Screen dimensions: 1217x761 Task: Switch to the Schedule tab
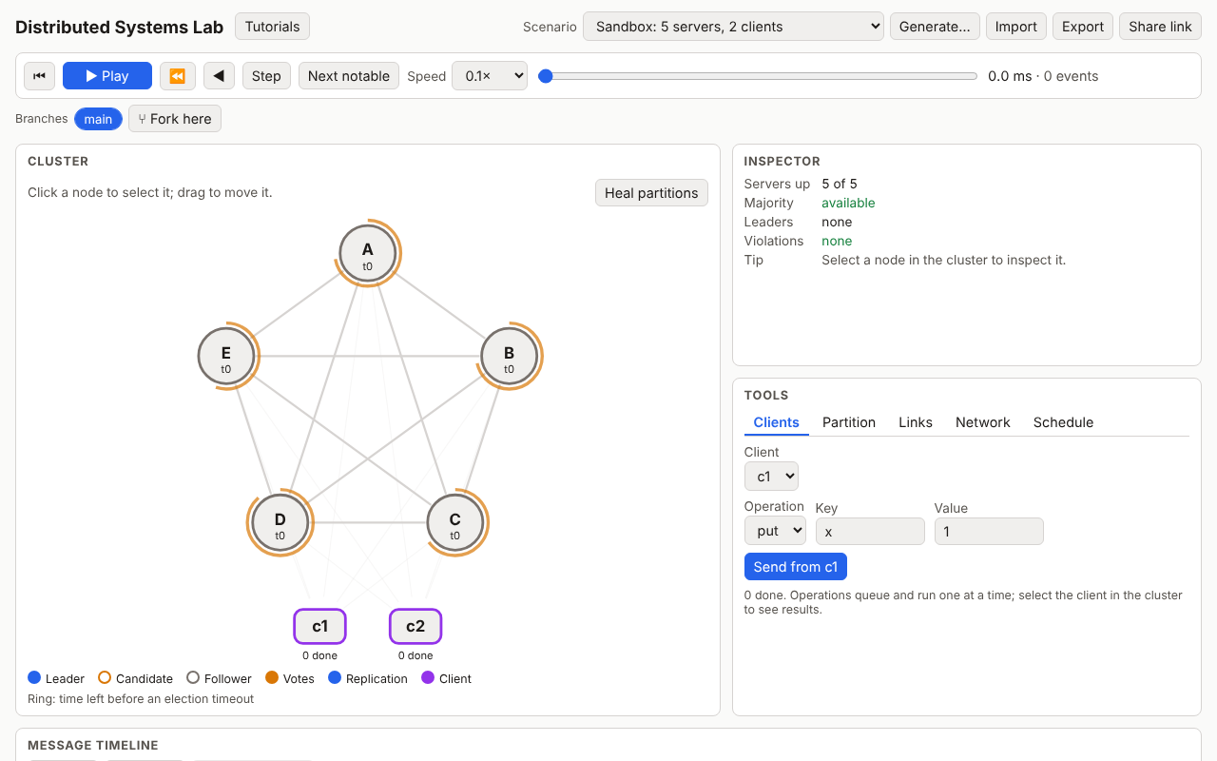click(x=1063, y=422)
